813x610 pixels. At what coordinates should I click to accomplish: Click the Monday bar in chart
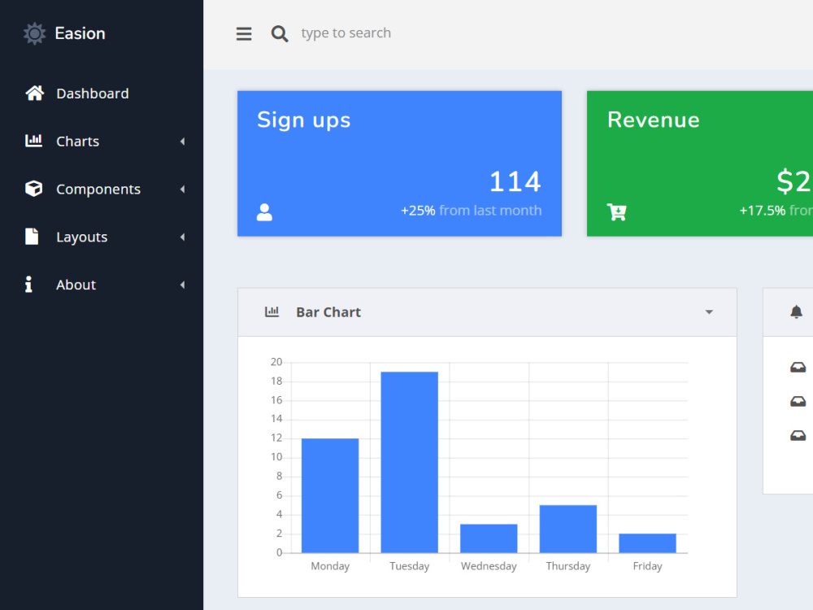[x=330, y=495]
